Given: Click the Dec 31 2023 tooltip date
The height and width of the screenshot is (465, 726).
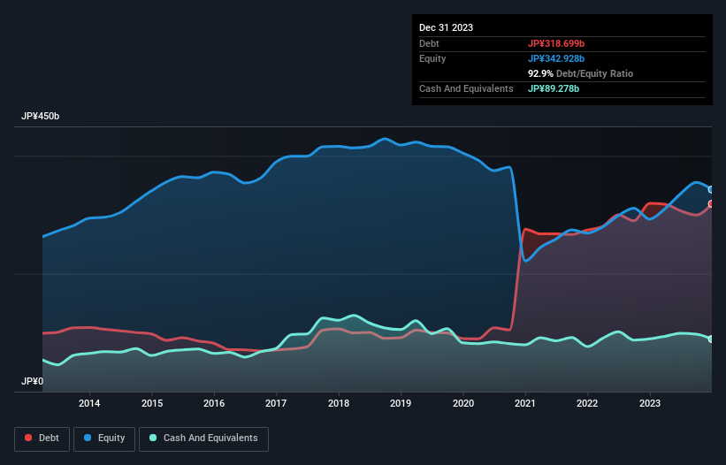Looking at the screenshot, I should pos(446,27).
